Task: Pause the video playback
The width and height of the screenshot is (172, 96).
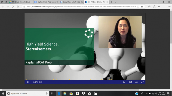Action: [x=28, y=82]
